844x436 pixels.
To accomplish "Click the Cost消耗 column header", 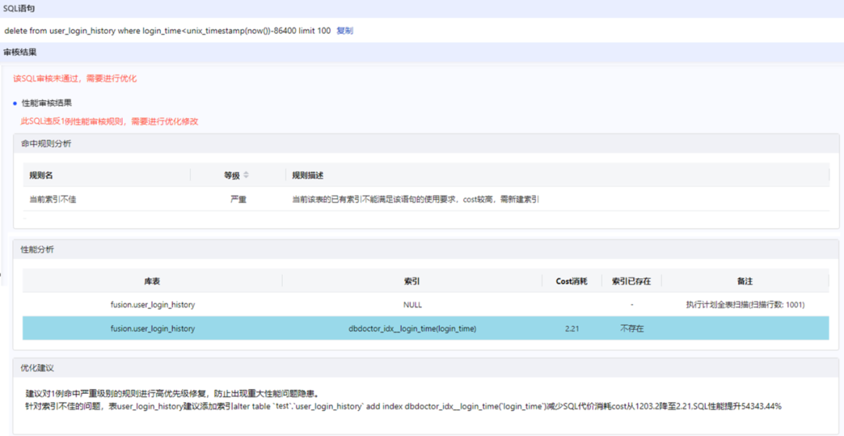I will point(571,281).
